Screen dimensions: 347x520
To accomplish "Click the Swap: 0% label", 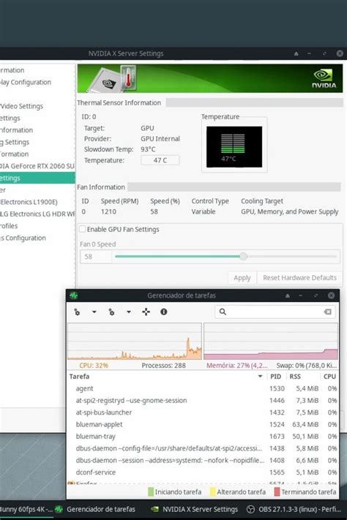I will coord(307,366).
